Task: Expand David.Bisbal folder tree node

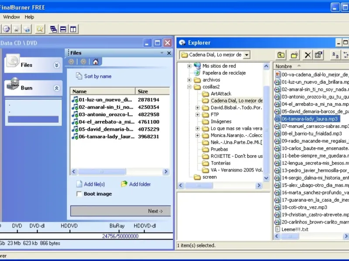Action: click(198, 107)
